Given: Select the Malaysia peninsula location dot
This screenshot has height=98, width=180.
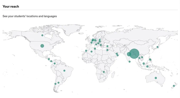Looking at the screenshot, I should tap(144, 63).
